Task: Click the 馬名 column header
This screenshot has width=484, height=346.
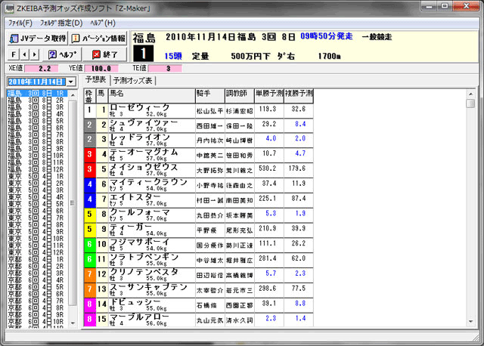Action: pyautogui.click(x=152, y=96)
